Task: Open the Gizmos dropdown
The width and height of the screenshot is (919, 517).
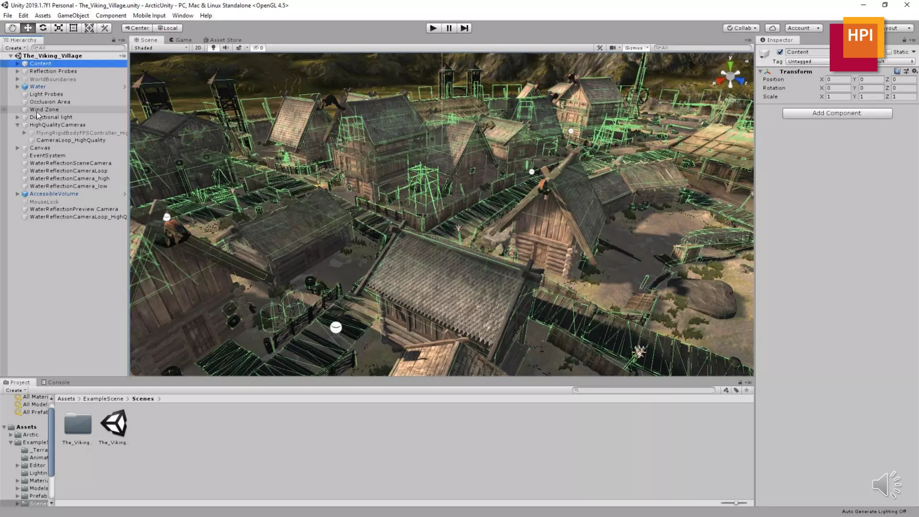Action: pyautogui.click(x=636, y=48)
